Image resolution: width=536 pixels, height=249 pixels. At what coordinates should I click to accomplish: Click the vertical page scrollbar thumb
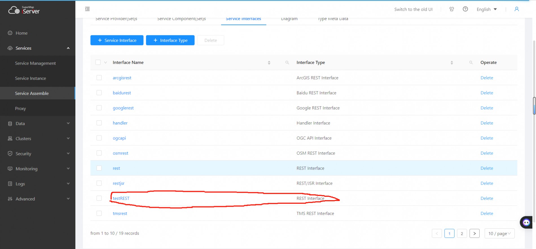(534, 106)
